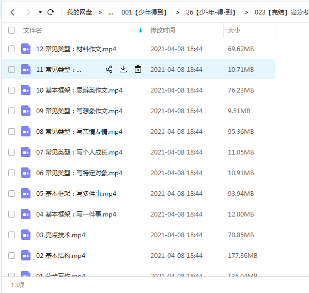Toggle the filename sort arrow

(141, 30)
